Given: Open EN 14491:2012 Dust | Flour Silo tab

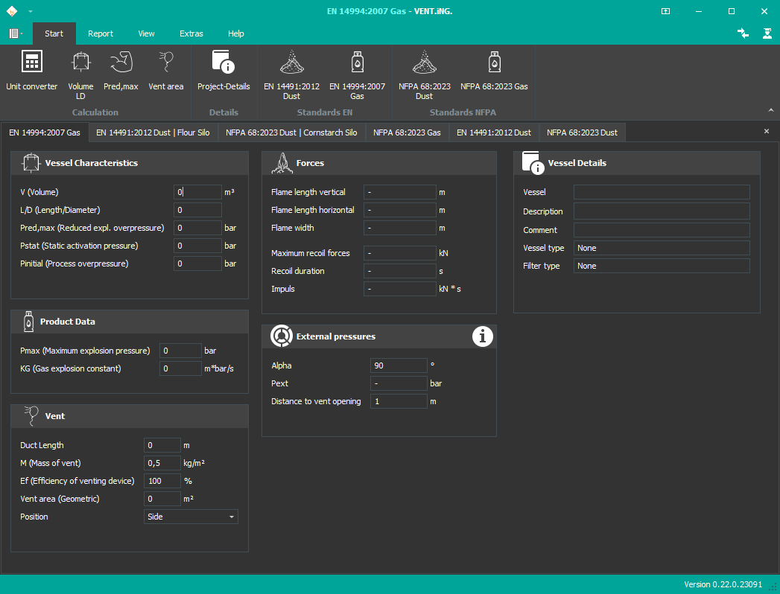Looking at the screenshot, I should click(x=153, y=132).
